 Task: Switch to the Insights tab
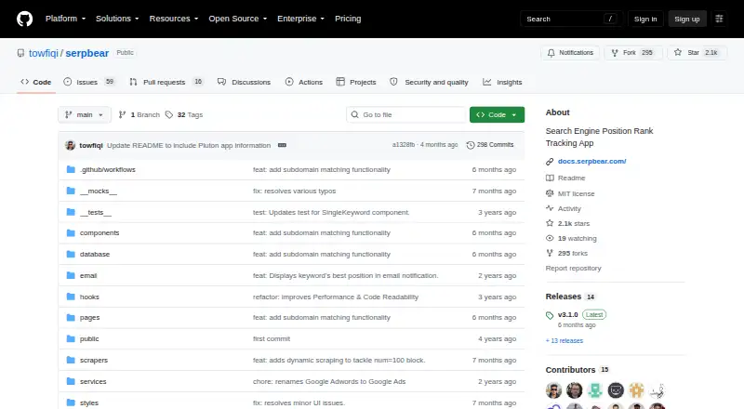tap(502, 82)
